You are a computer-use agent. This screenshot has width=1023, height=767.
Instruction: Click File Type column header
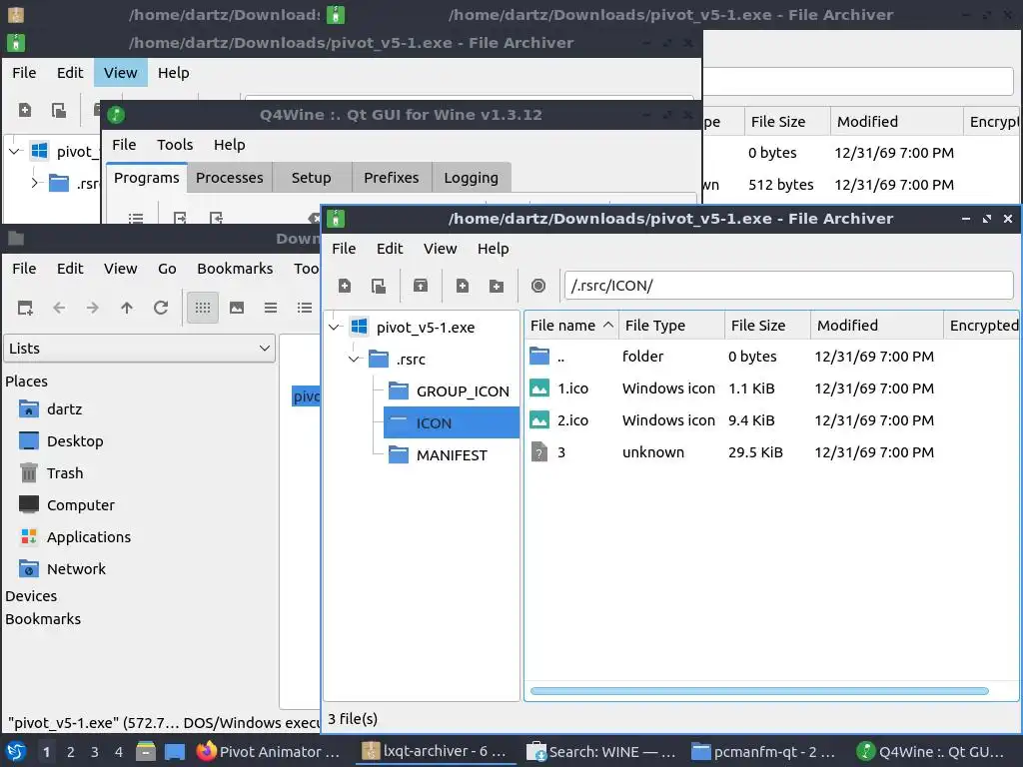pos(671,326)
